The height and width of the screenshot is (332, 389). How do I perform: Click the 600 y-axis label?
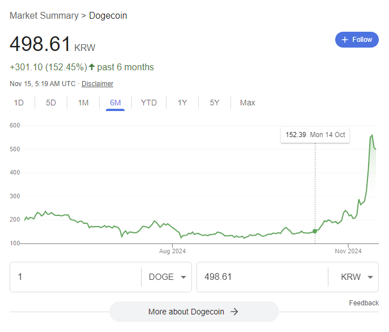pyautogui.click(x=15, y=125)
